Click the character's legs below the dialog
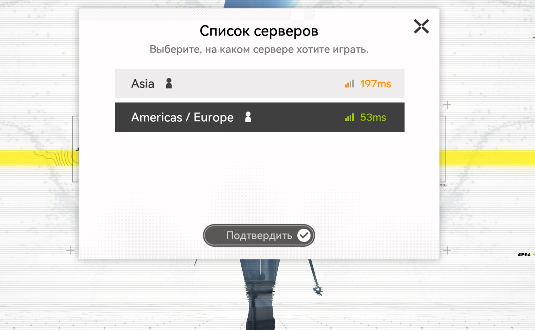535x330 pixels. coord(260,295)
